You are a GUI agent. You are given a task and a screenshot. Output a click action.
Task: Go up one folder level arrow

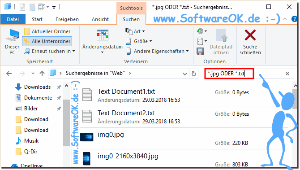pyautogui.click(x=42, y=74)
